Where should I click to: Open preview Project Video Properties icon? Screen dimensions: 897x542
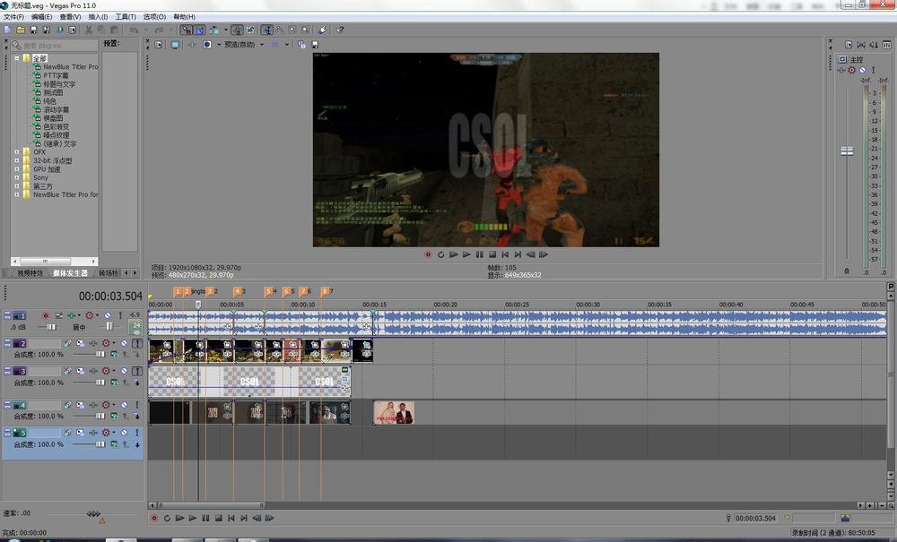coord(159,45)
